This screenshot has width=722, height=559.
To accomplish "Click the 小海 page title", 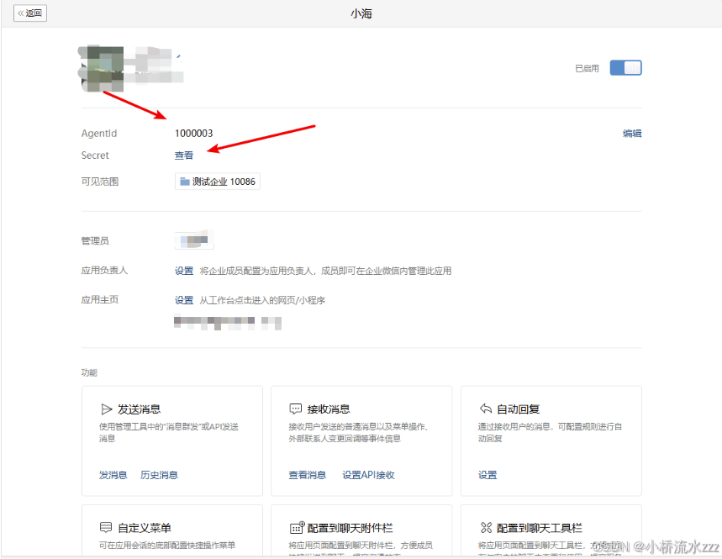I will pyautogui.click(x=361, y=13).
